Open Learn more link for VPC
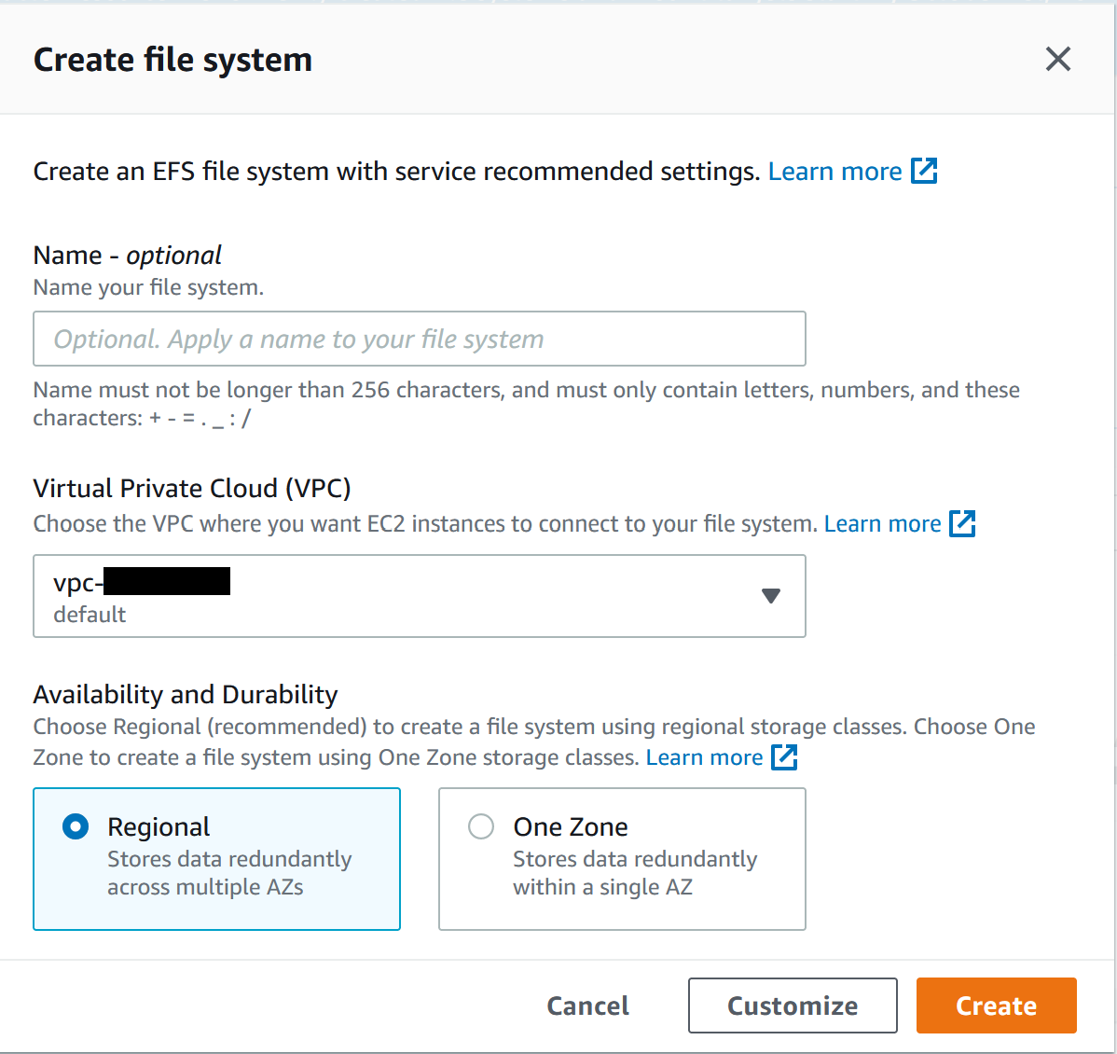Image resolution: width=1117 pixels, height=1054 pixels. (882, 524)
